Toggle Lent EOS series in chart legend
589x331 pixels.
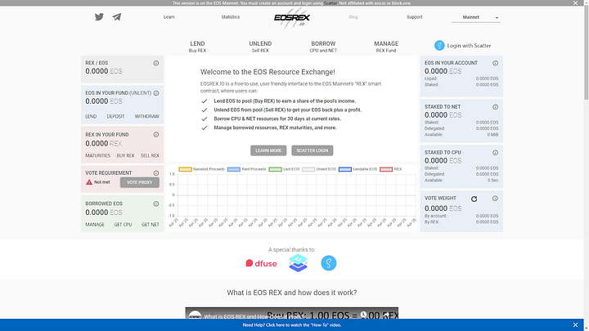click(284, 169)
